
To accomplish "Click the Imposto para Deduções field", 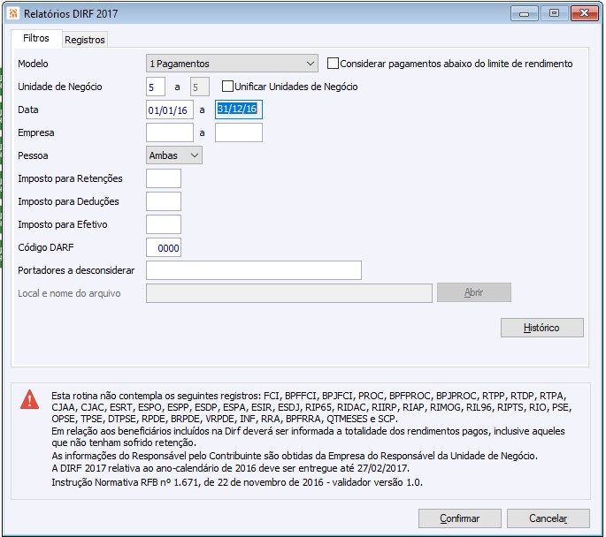I will [164, 201].
